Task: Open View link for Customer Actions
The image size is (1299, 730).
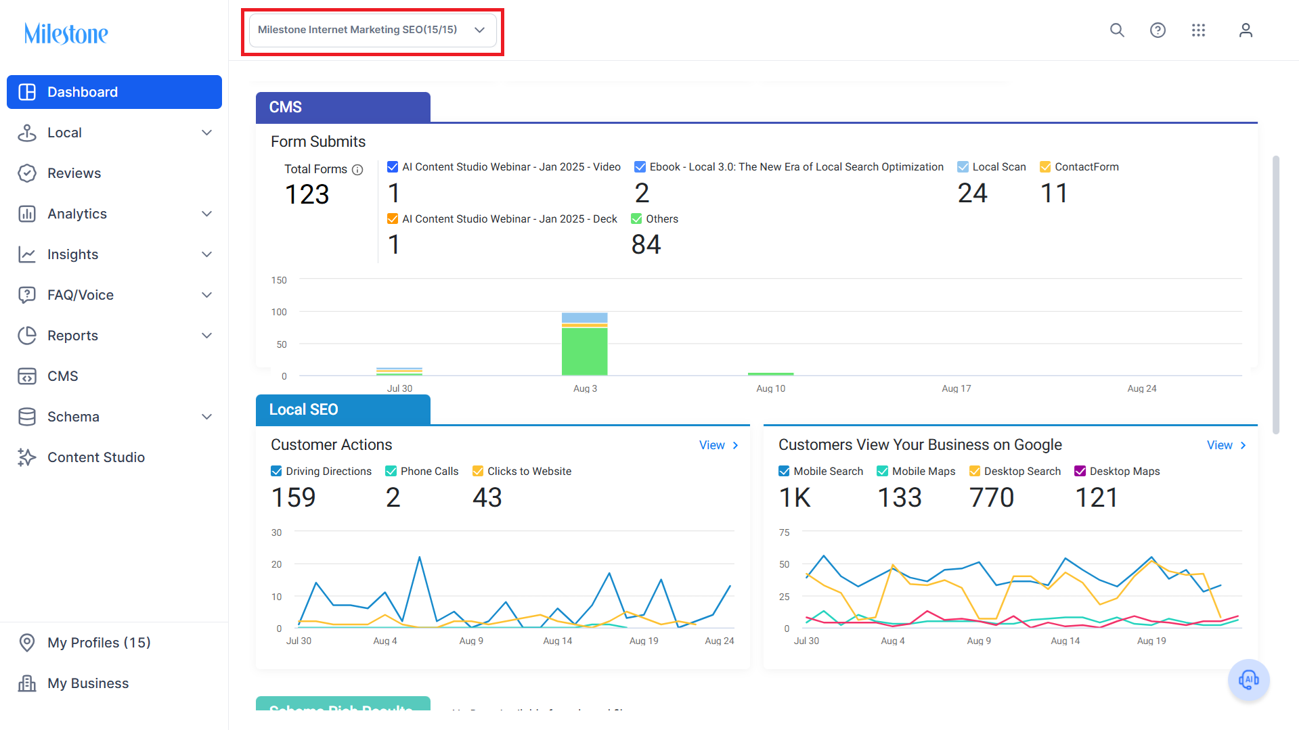Action: [719, 445]
